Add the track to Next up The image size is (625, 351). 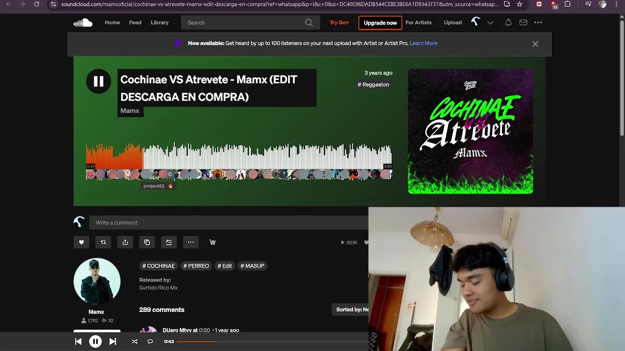[x=169, y=242]
